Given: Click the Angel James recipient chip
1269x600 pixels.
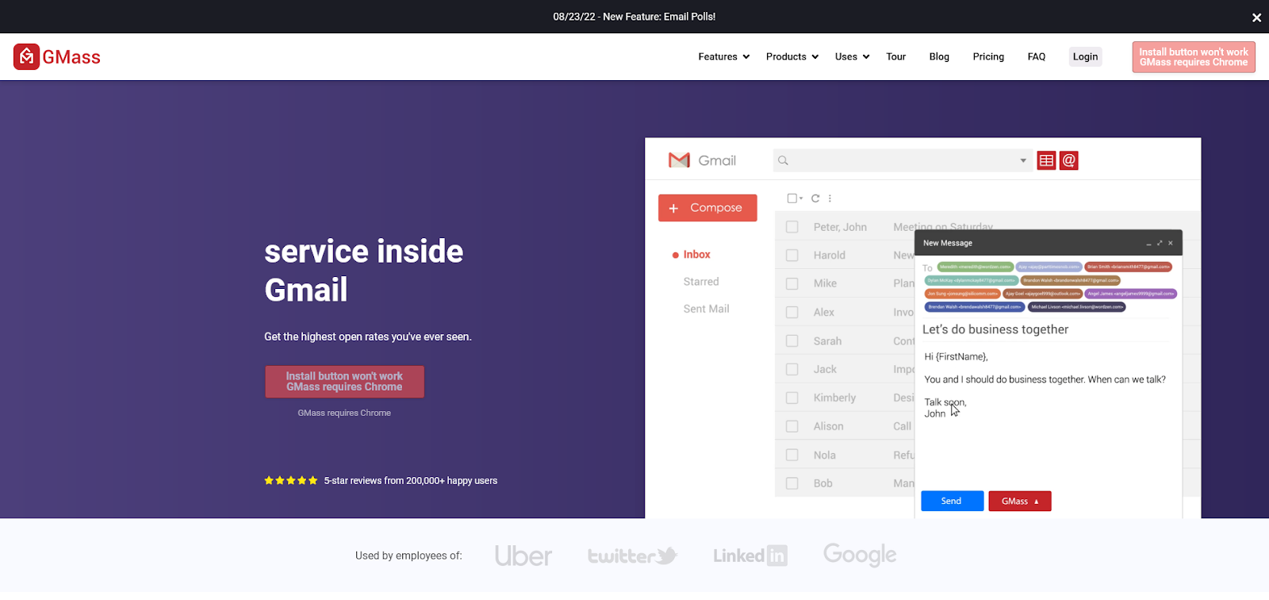Looking at the screenshot, I should pos(1131,294).
